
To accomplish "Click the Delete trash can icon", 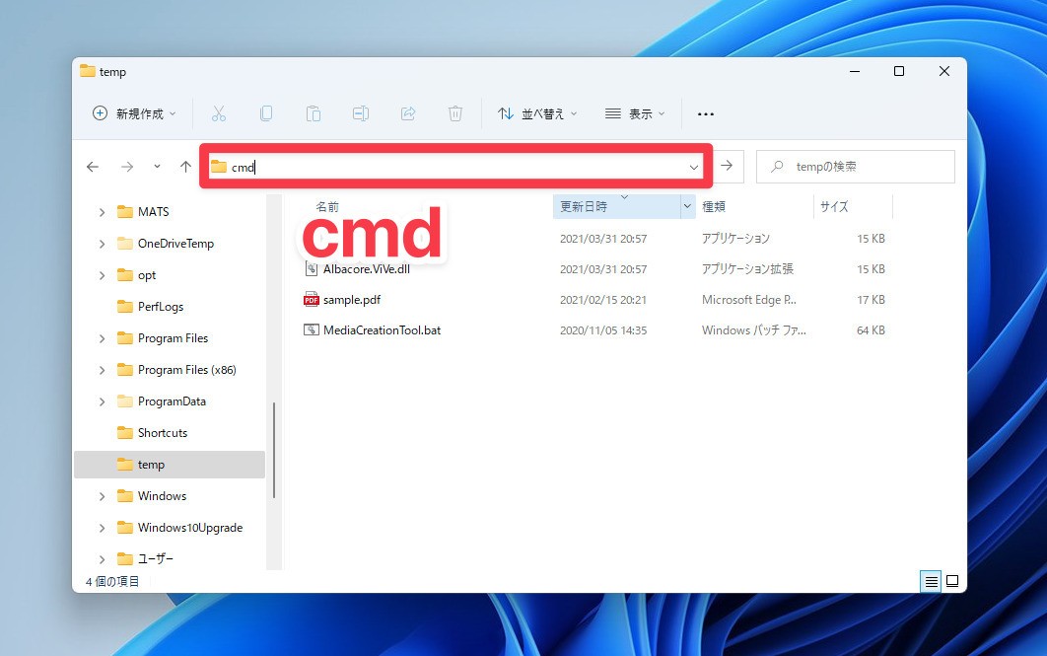I will [x=455, y=113].
